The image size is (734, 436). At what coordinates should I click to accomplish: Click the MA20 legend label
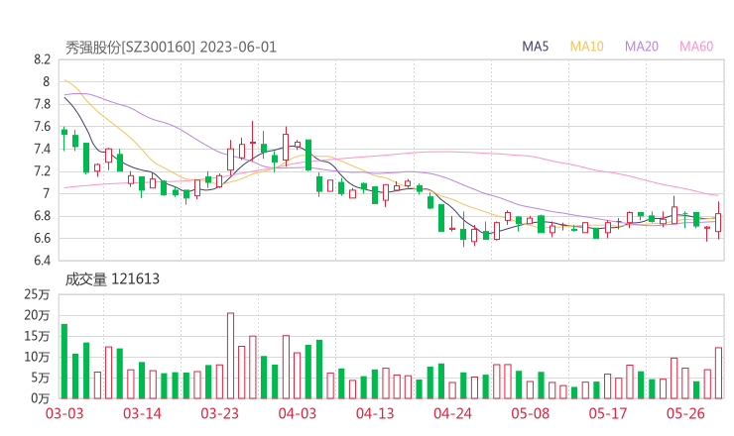point(642,47)
